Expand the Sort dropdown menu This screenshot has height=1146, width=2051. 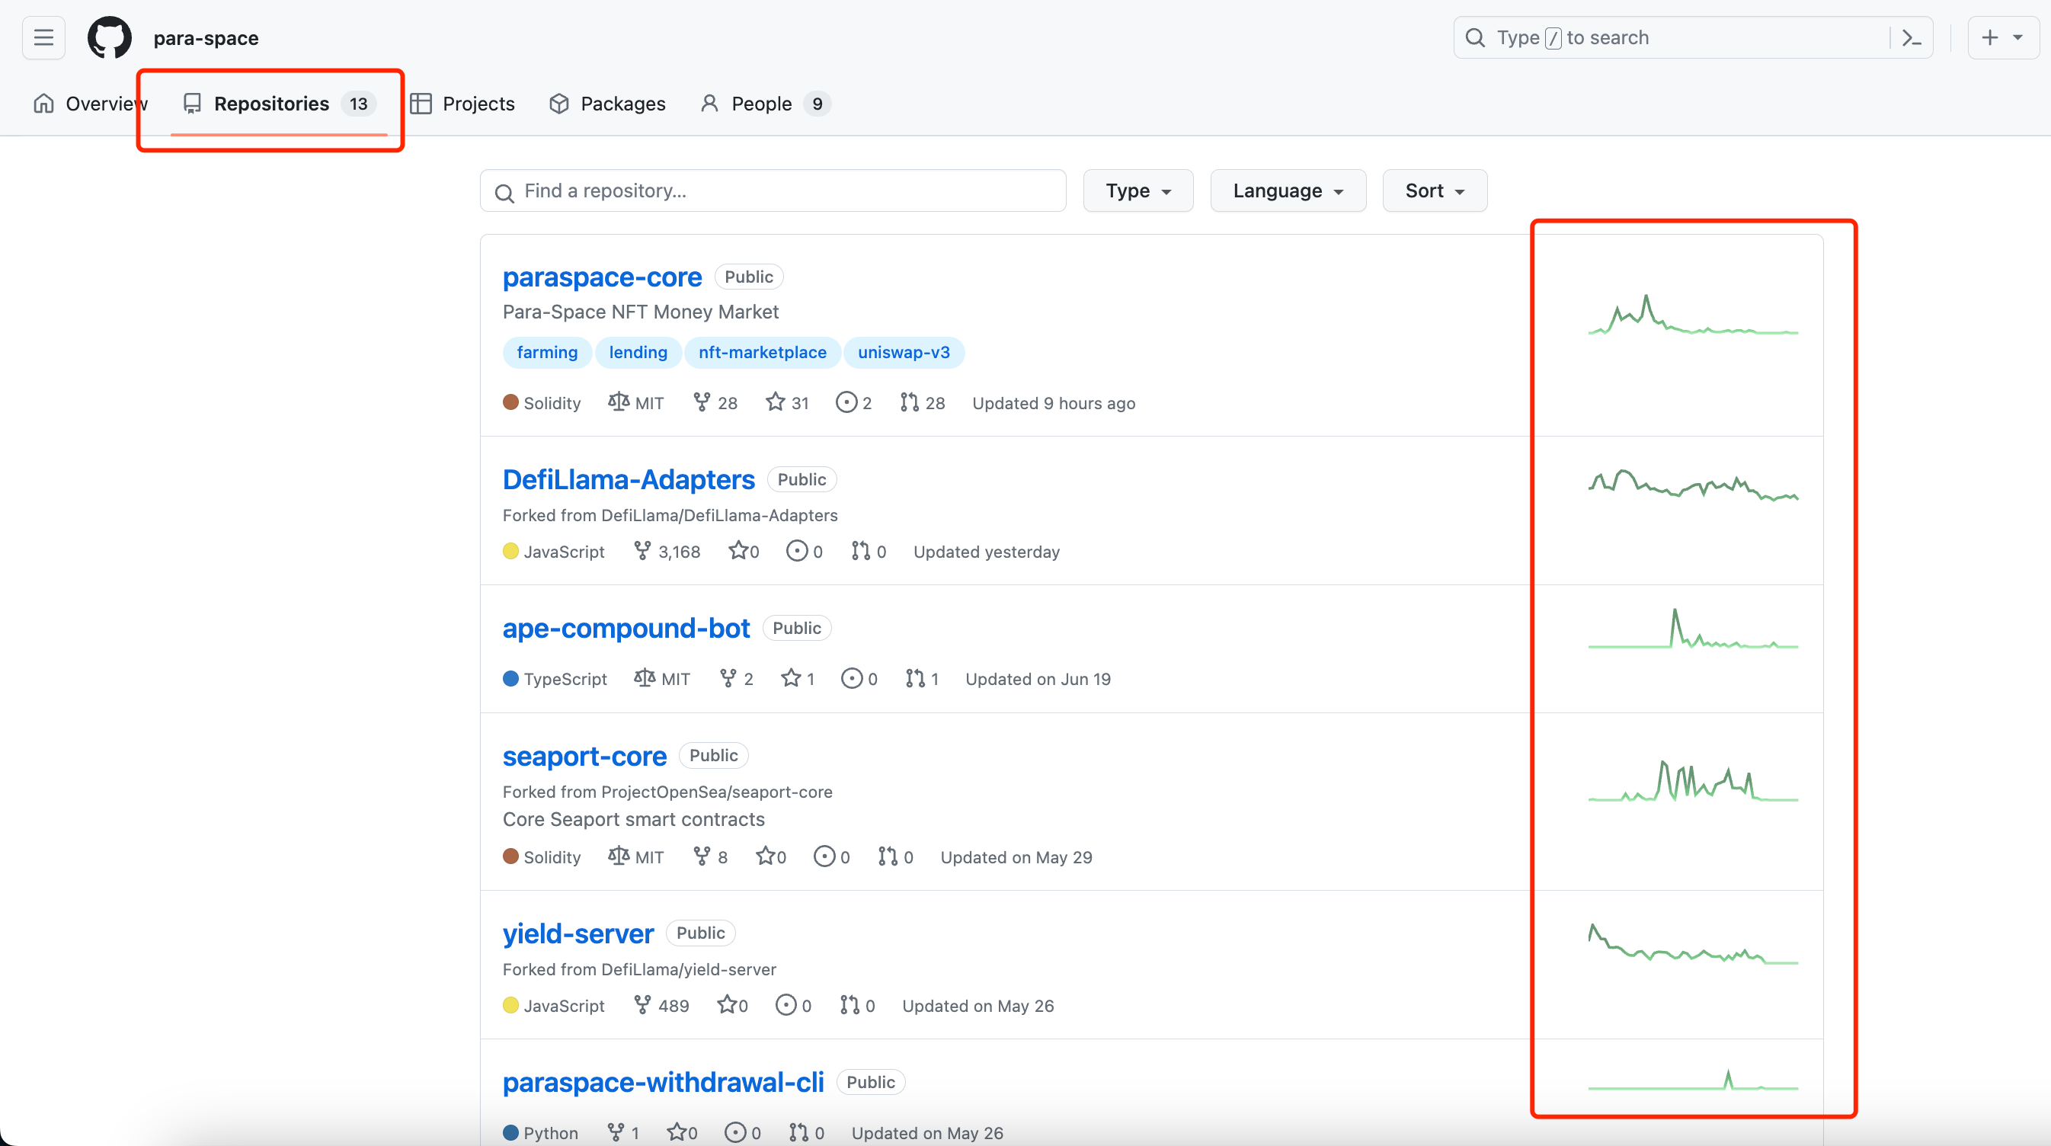[x=1432, y=190]
